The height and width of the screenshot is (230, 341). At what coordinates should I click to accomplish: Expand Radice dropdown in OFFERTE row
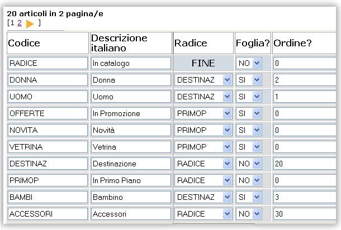[x=203, y=113]
